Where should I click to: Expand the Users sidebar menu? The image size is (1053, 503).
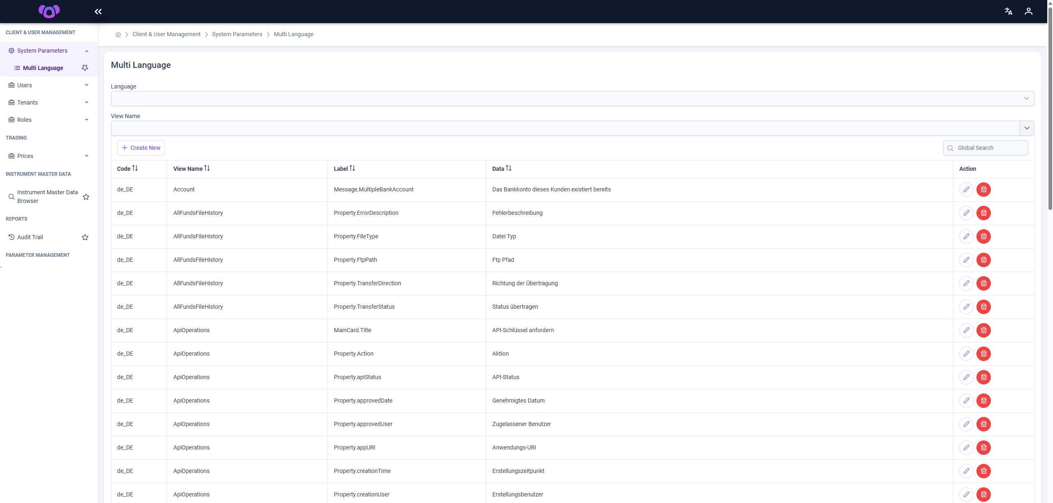tap(49, 85)
